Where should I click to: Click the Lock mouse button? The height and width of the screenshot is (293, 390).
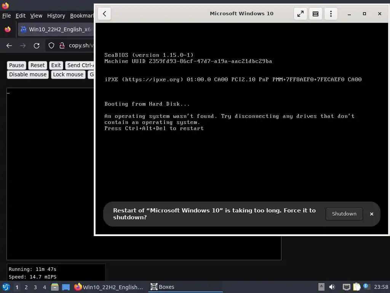pyautogui.click(x=68, y=74)
